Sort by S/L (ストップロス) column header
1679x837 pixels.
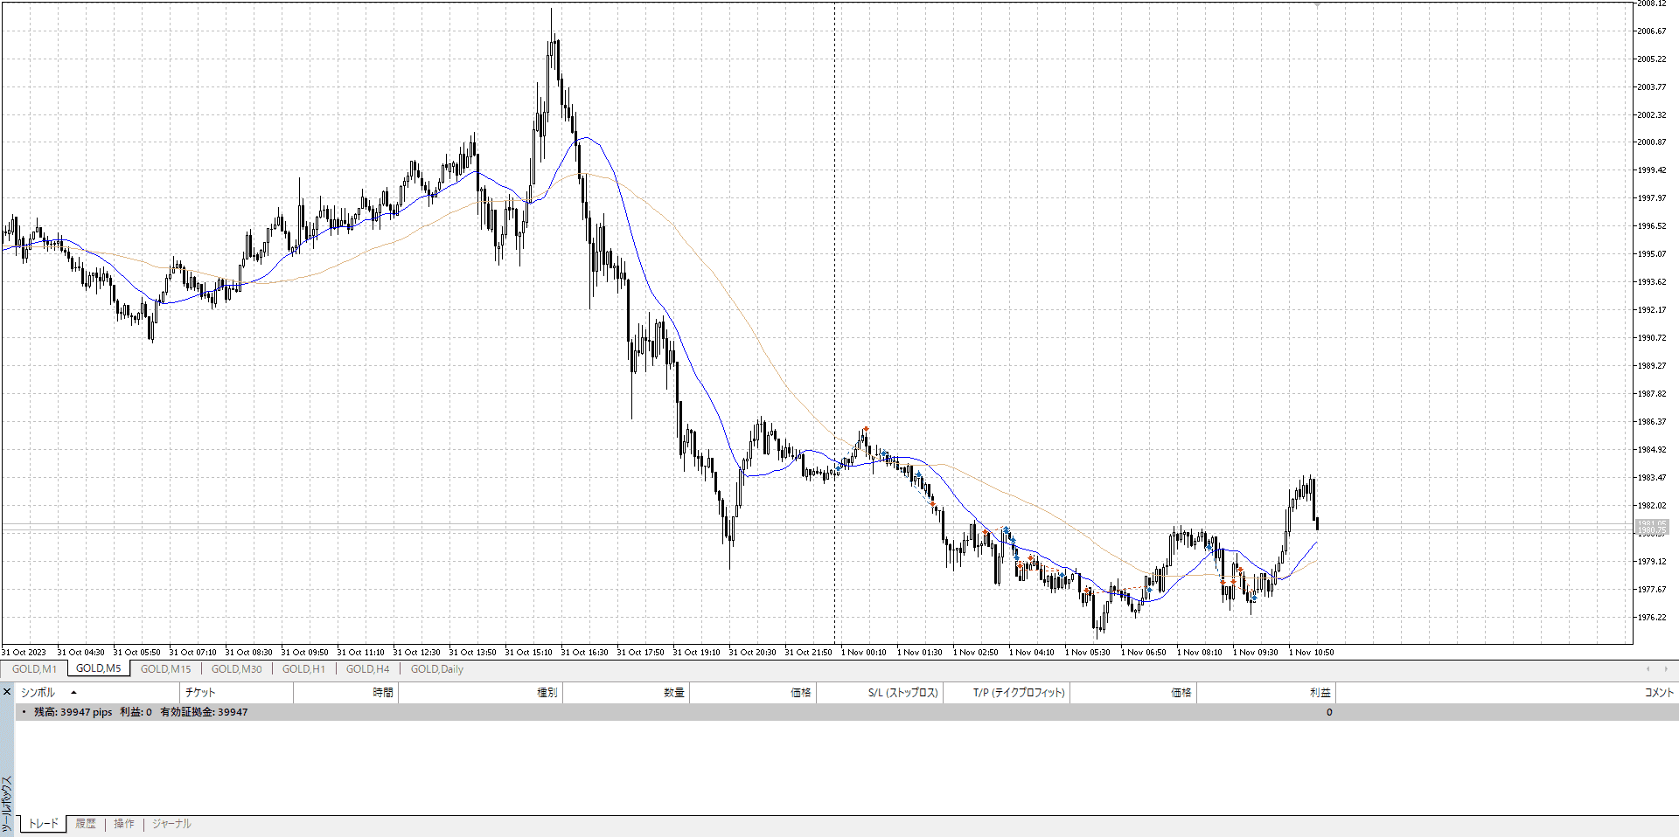[x=902, y=693]
